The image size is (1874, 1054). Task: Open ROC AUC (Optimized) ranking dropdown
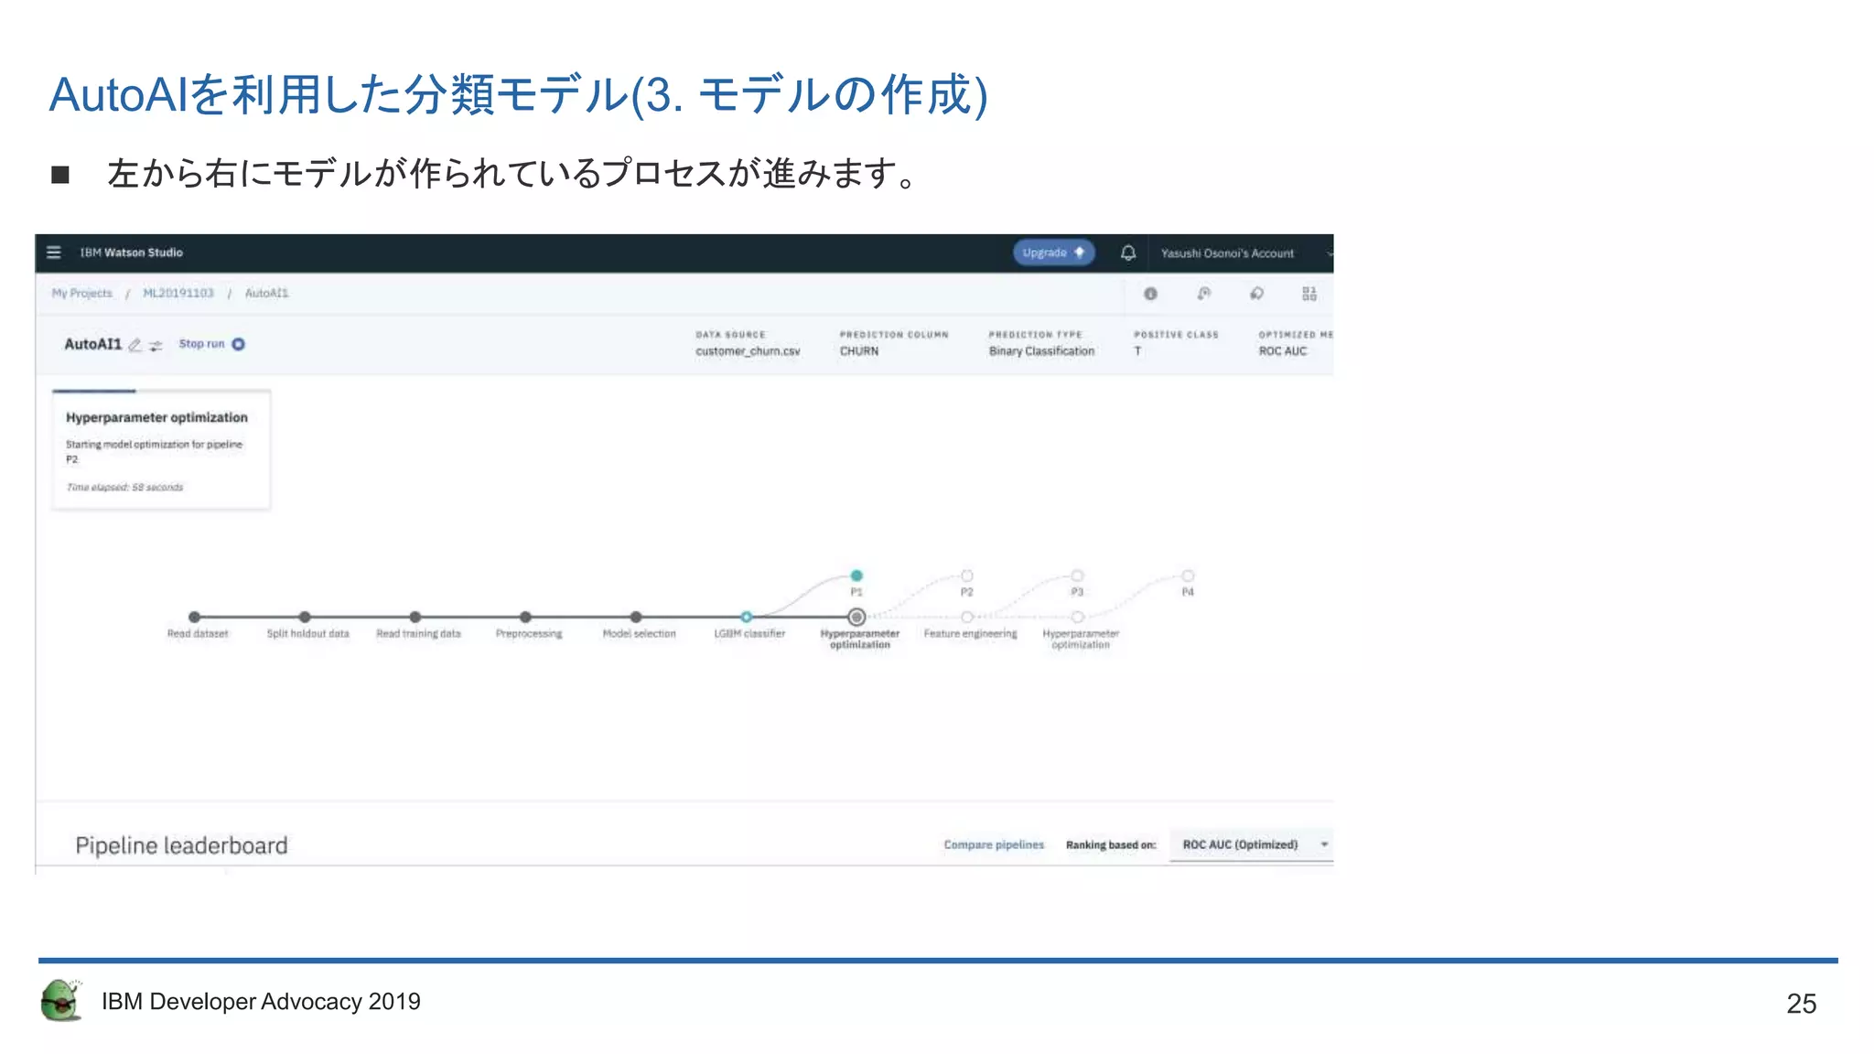pyautogui.click(x=1252, y=844)
